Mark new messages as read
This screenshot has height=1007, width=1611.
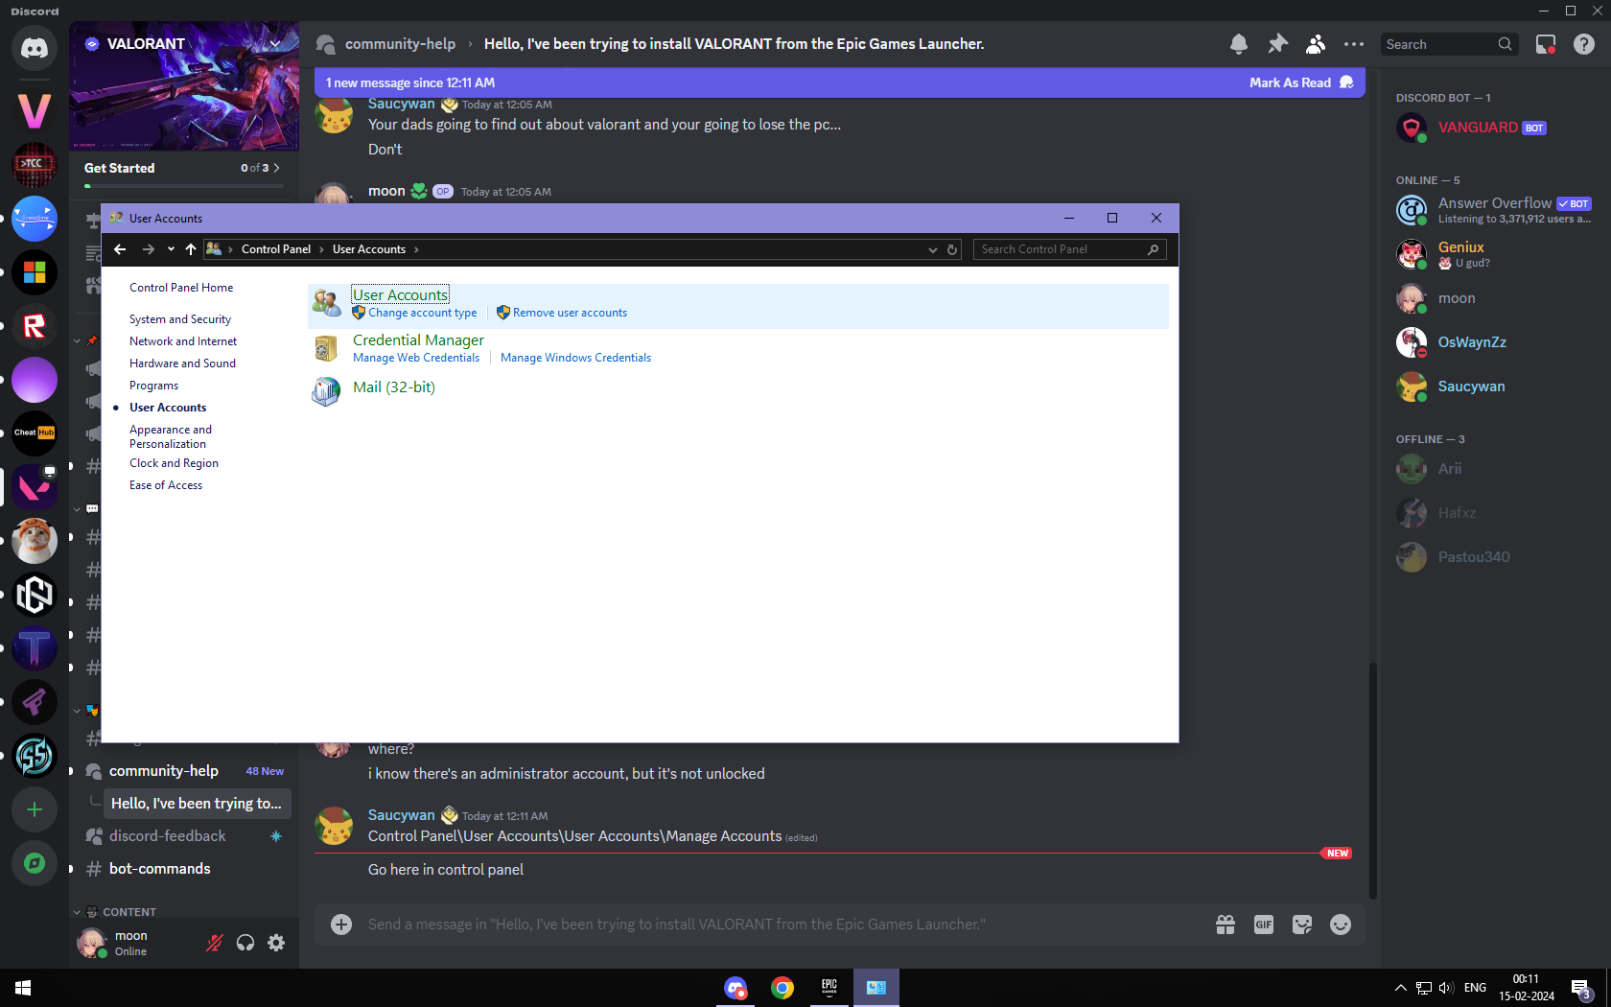coord(1301,82)
